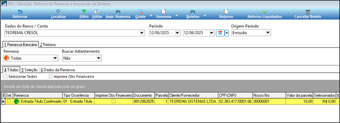
Task: Click the Remessa column header
Action: coord(38,95)
